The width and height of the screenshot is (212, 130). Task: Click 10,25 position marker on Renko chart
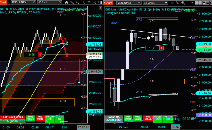(x=31, y=55)
